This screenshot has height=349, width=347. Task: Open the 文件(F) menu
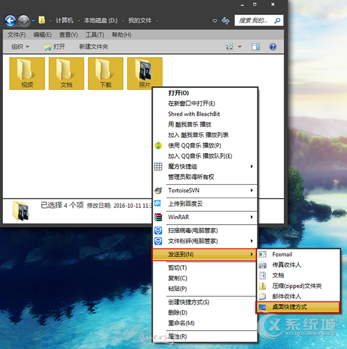16,35
